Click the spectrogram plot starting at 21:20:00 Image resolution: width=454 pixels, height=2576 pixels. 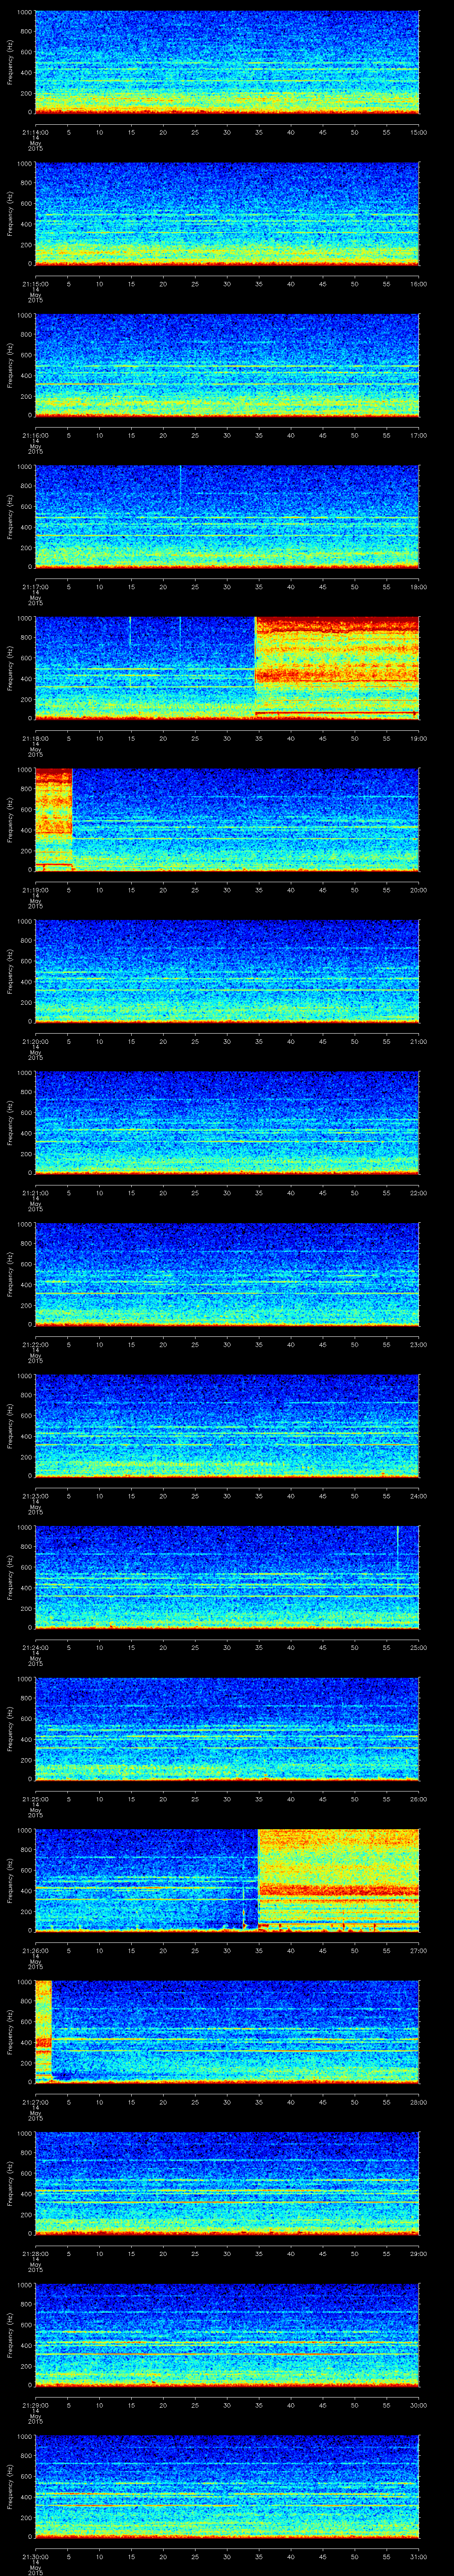pyautogui.click(x=227, y=970)
